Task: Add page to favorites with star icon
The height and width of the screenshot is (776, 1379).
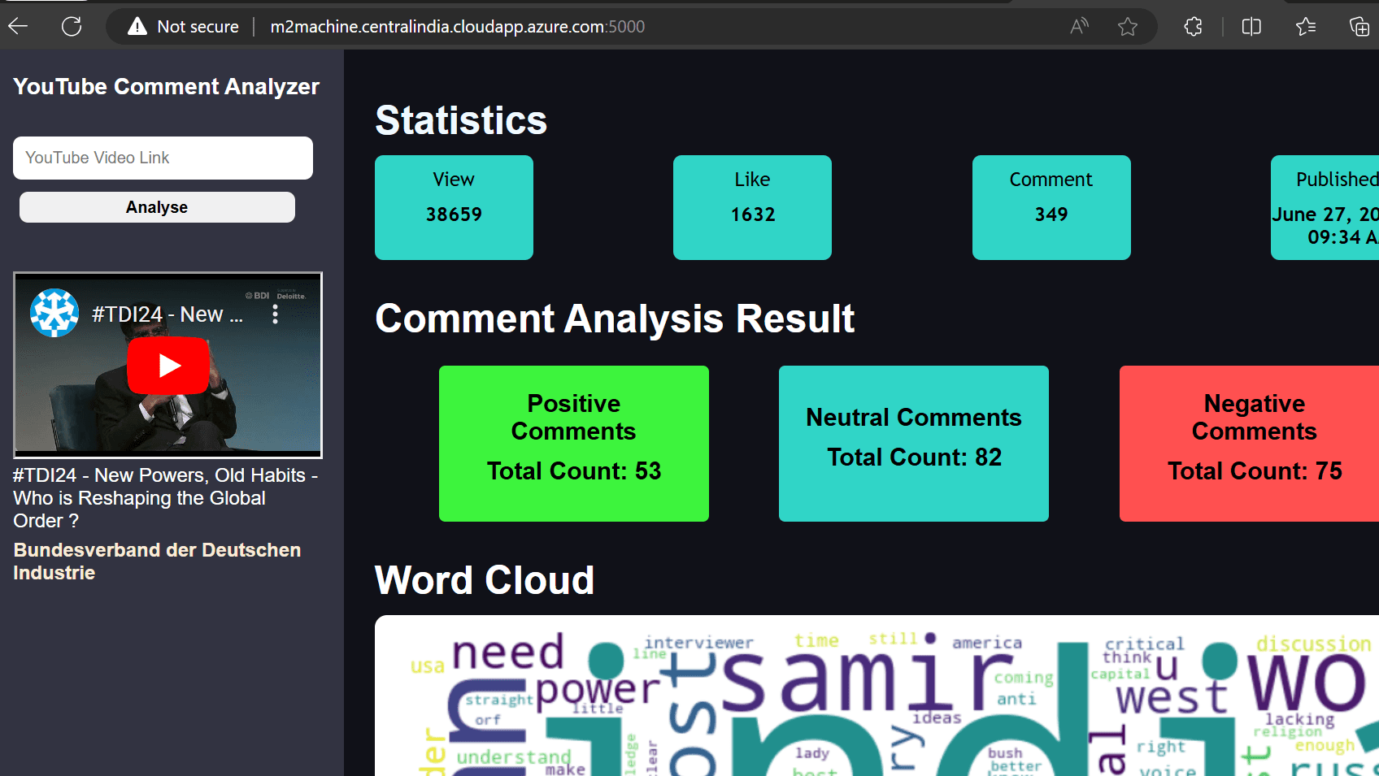Action: click(1128, 27)
